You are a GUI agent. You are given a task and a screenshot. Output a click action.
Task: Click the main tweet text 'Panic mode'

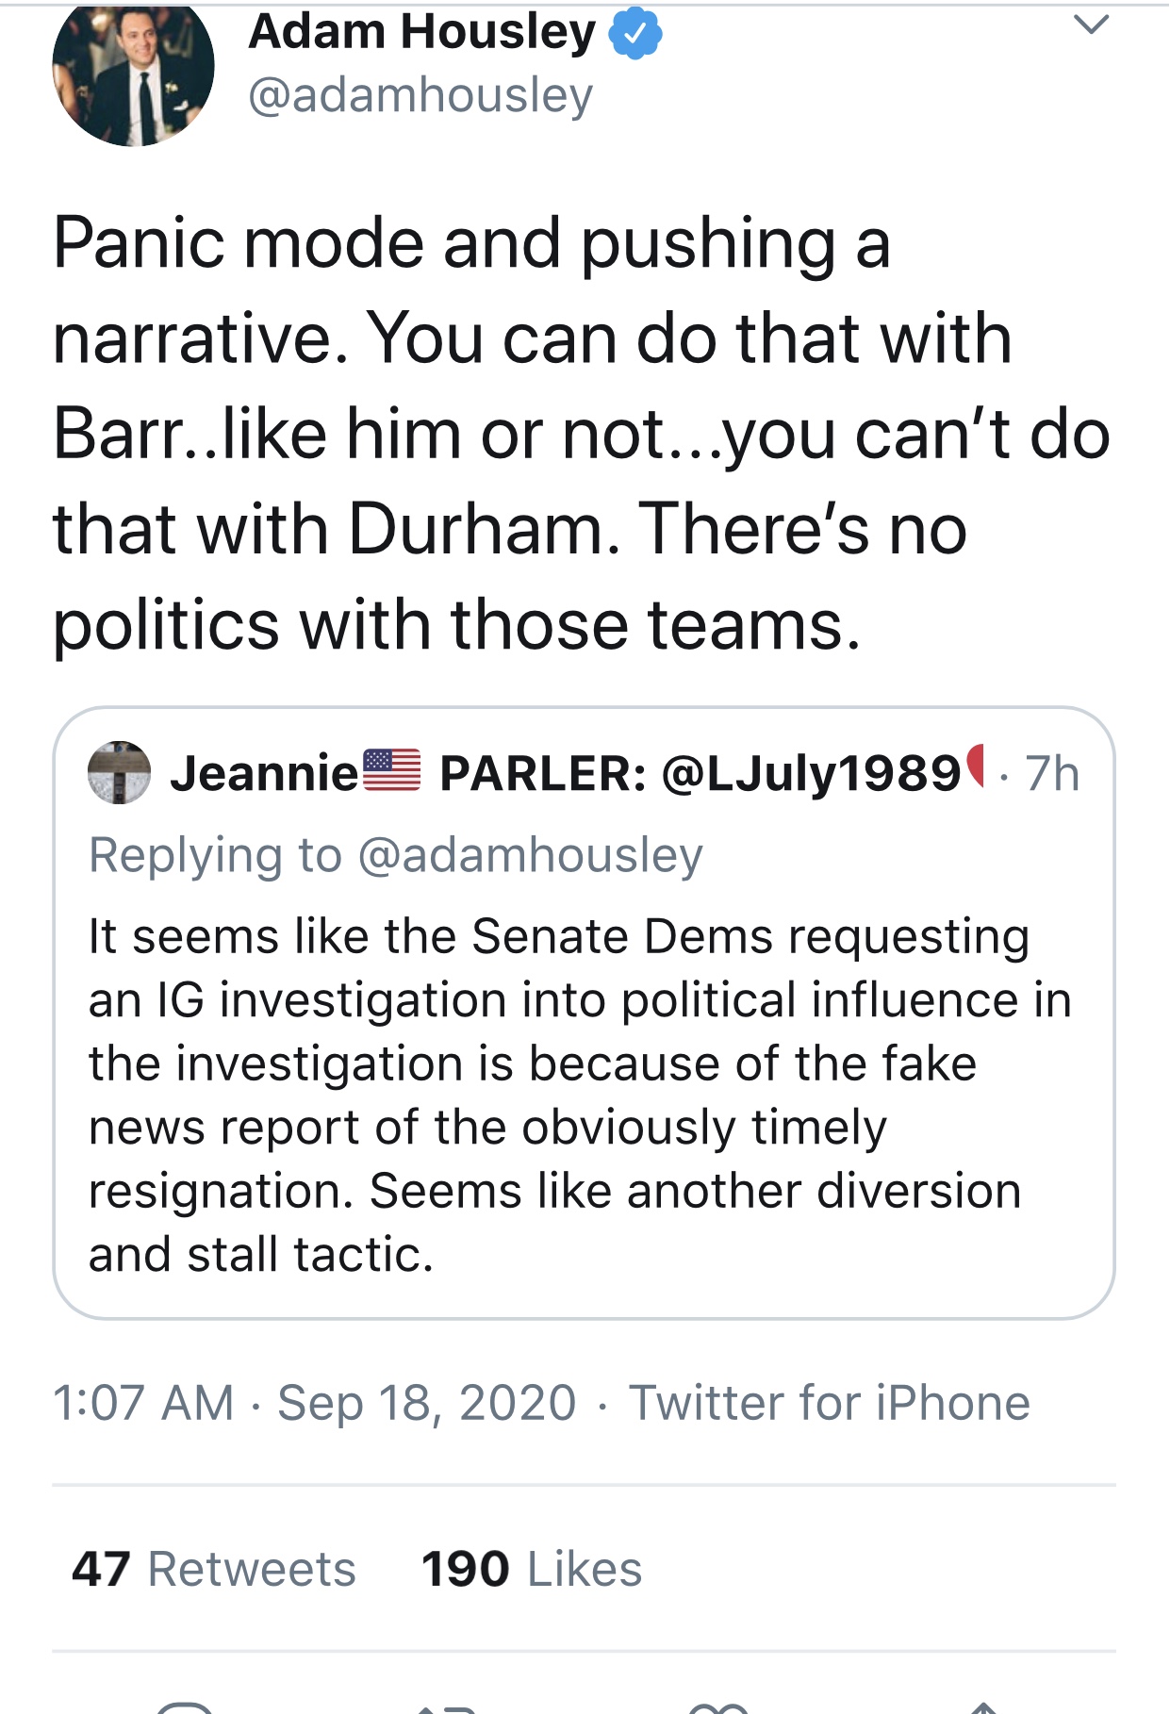[240, 244]
